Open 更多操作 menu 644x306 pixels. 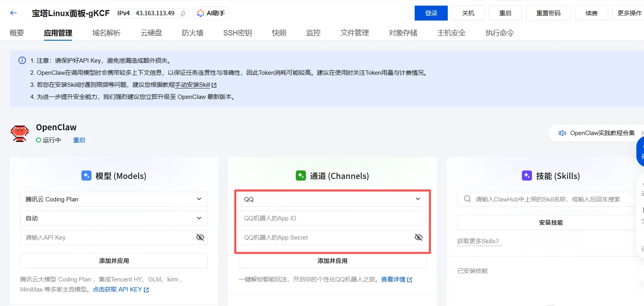pos(629,13)
